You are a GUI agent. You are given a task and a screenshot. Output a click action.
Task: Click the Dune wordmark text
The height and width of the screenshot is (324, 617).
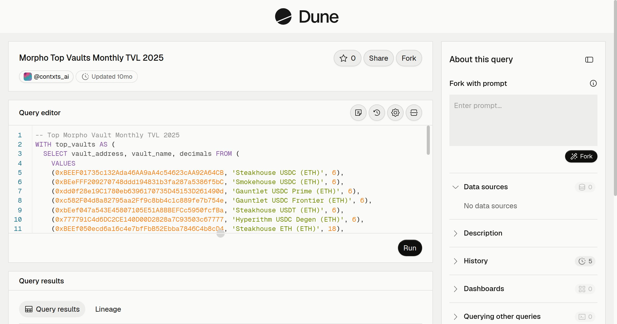(319, 17)
